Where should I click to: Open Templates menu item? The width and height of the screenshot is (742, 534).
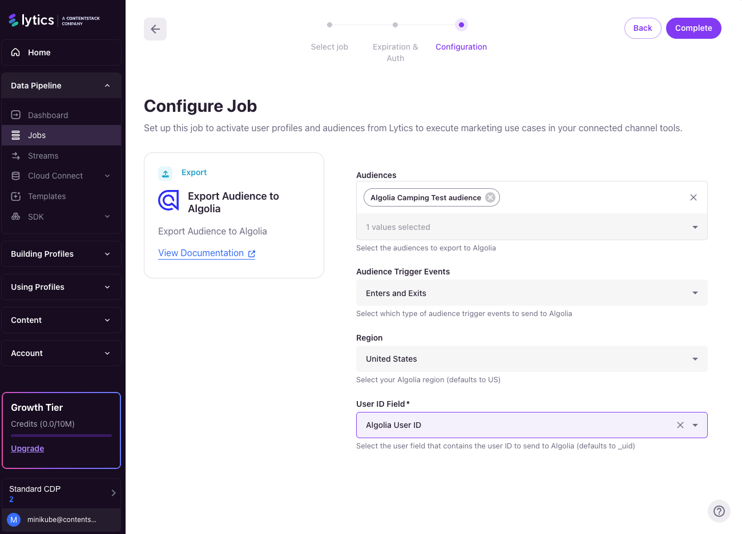coord(61,196)
